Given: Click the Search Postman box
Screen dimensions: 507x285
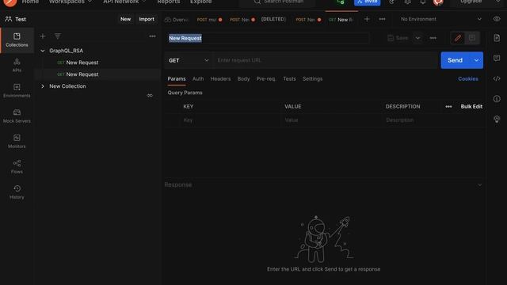Looking at the screenshot, I should 278,2.
